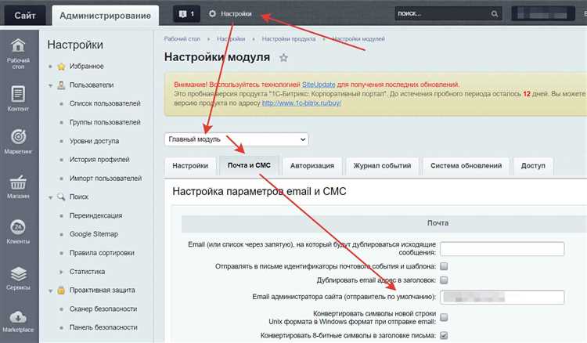Viewport: 587px width, 343px height.
Task: Switch to the Журнал событий tab
Action: 382,166
